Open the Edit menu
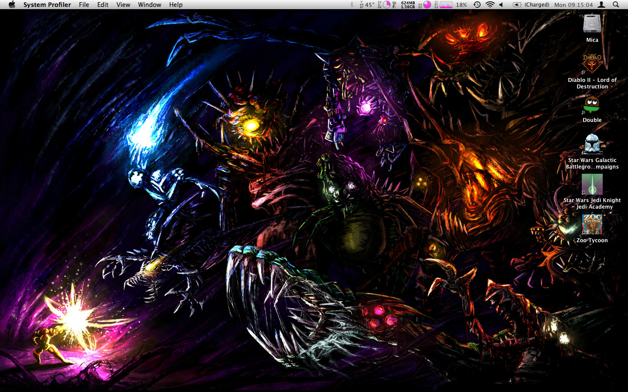 [102, 5]
